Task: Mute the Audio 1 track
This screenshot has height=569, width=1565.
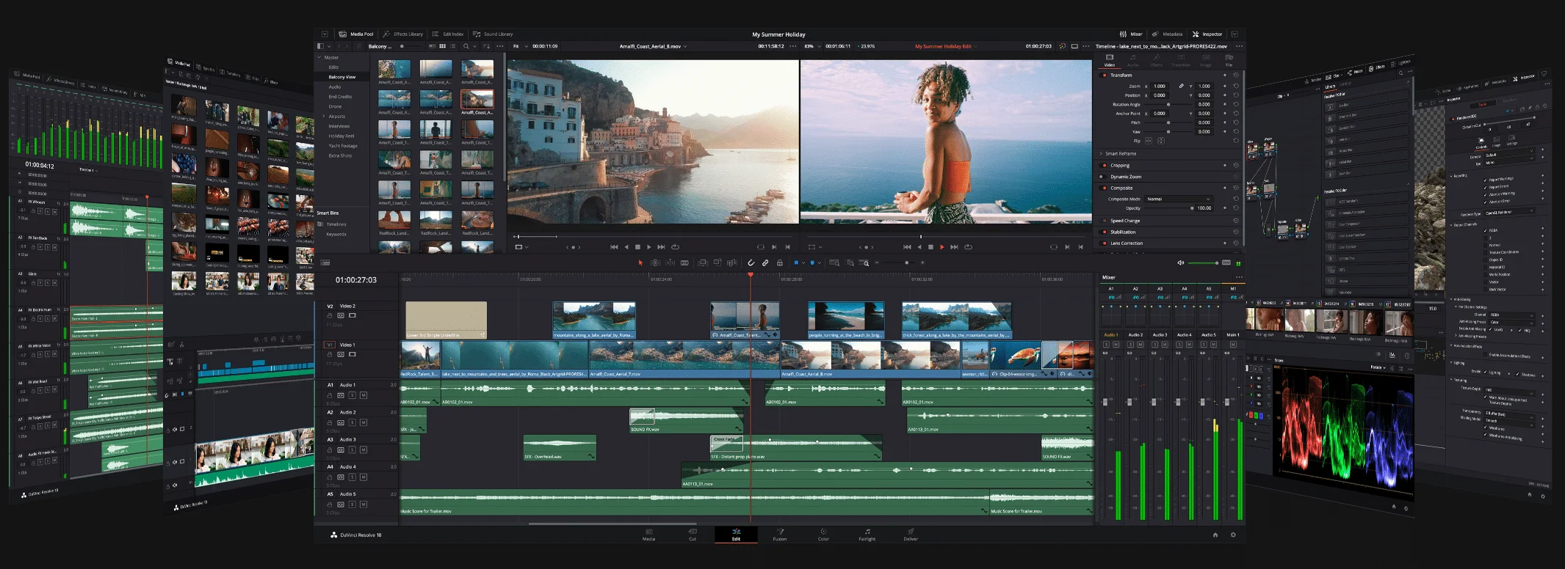Action: (x=364, y=395)
